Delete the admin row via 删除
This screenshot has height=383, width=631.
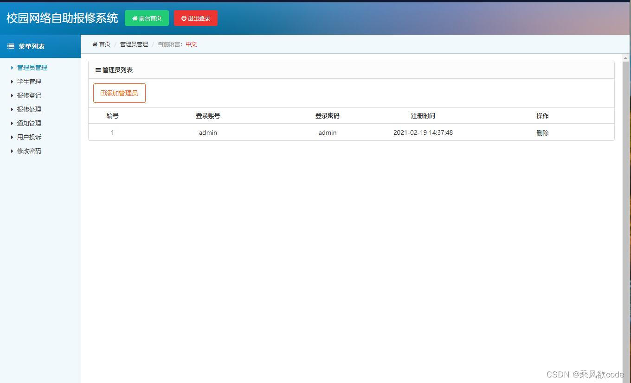coord(542,133)
